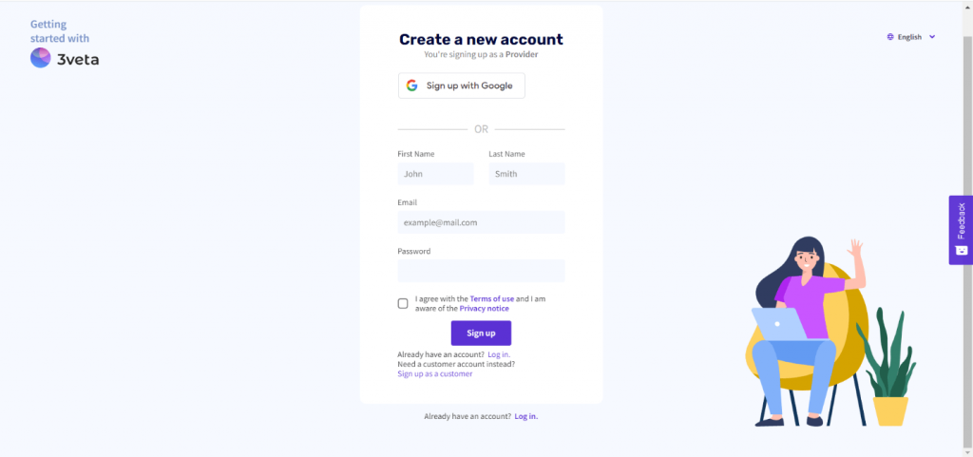The height and width of the screenshot is (457, 973).
Task: Click the globe language icon
Action: 890,37
